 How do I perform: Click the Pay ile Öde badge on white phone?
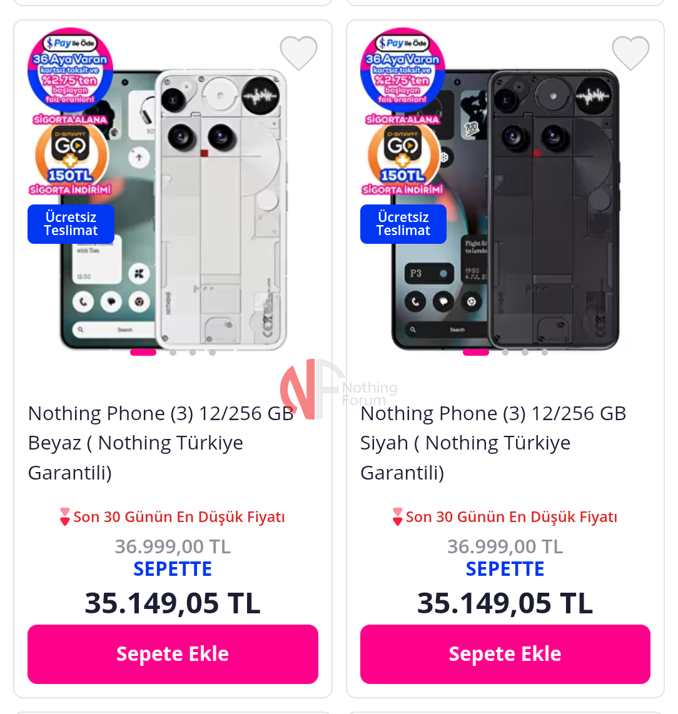(70, 69)
